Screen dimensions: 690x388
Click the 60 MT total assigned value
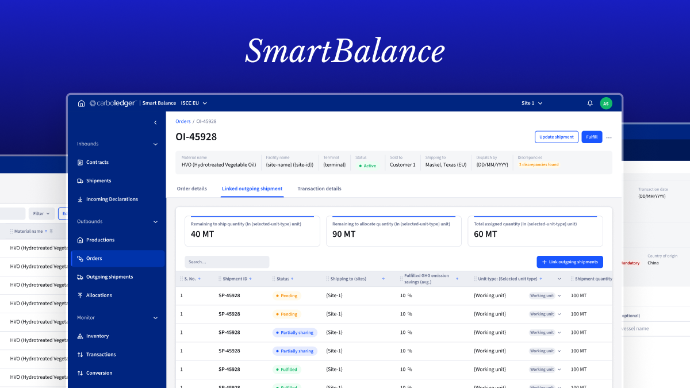click(486, 234)
